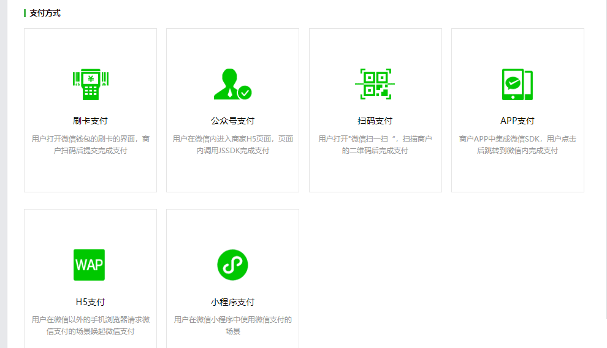Click the green WAP icon for H5支付

coord(89,265)
